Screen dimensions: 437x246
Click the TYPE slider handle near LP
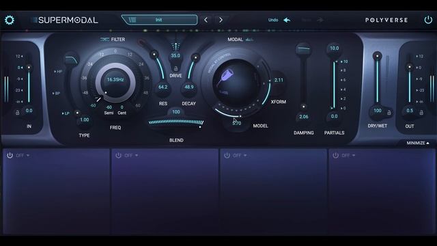point(77,113)
